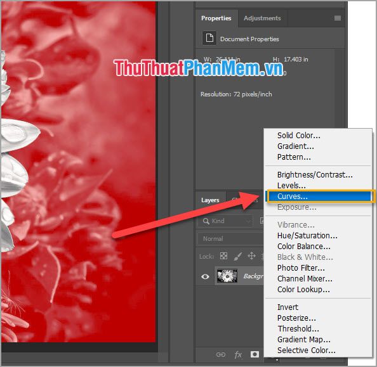Open the fx layer style menu
Image resolution: width=377 pixels, height=367 pixels.
pos(238,354)
